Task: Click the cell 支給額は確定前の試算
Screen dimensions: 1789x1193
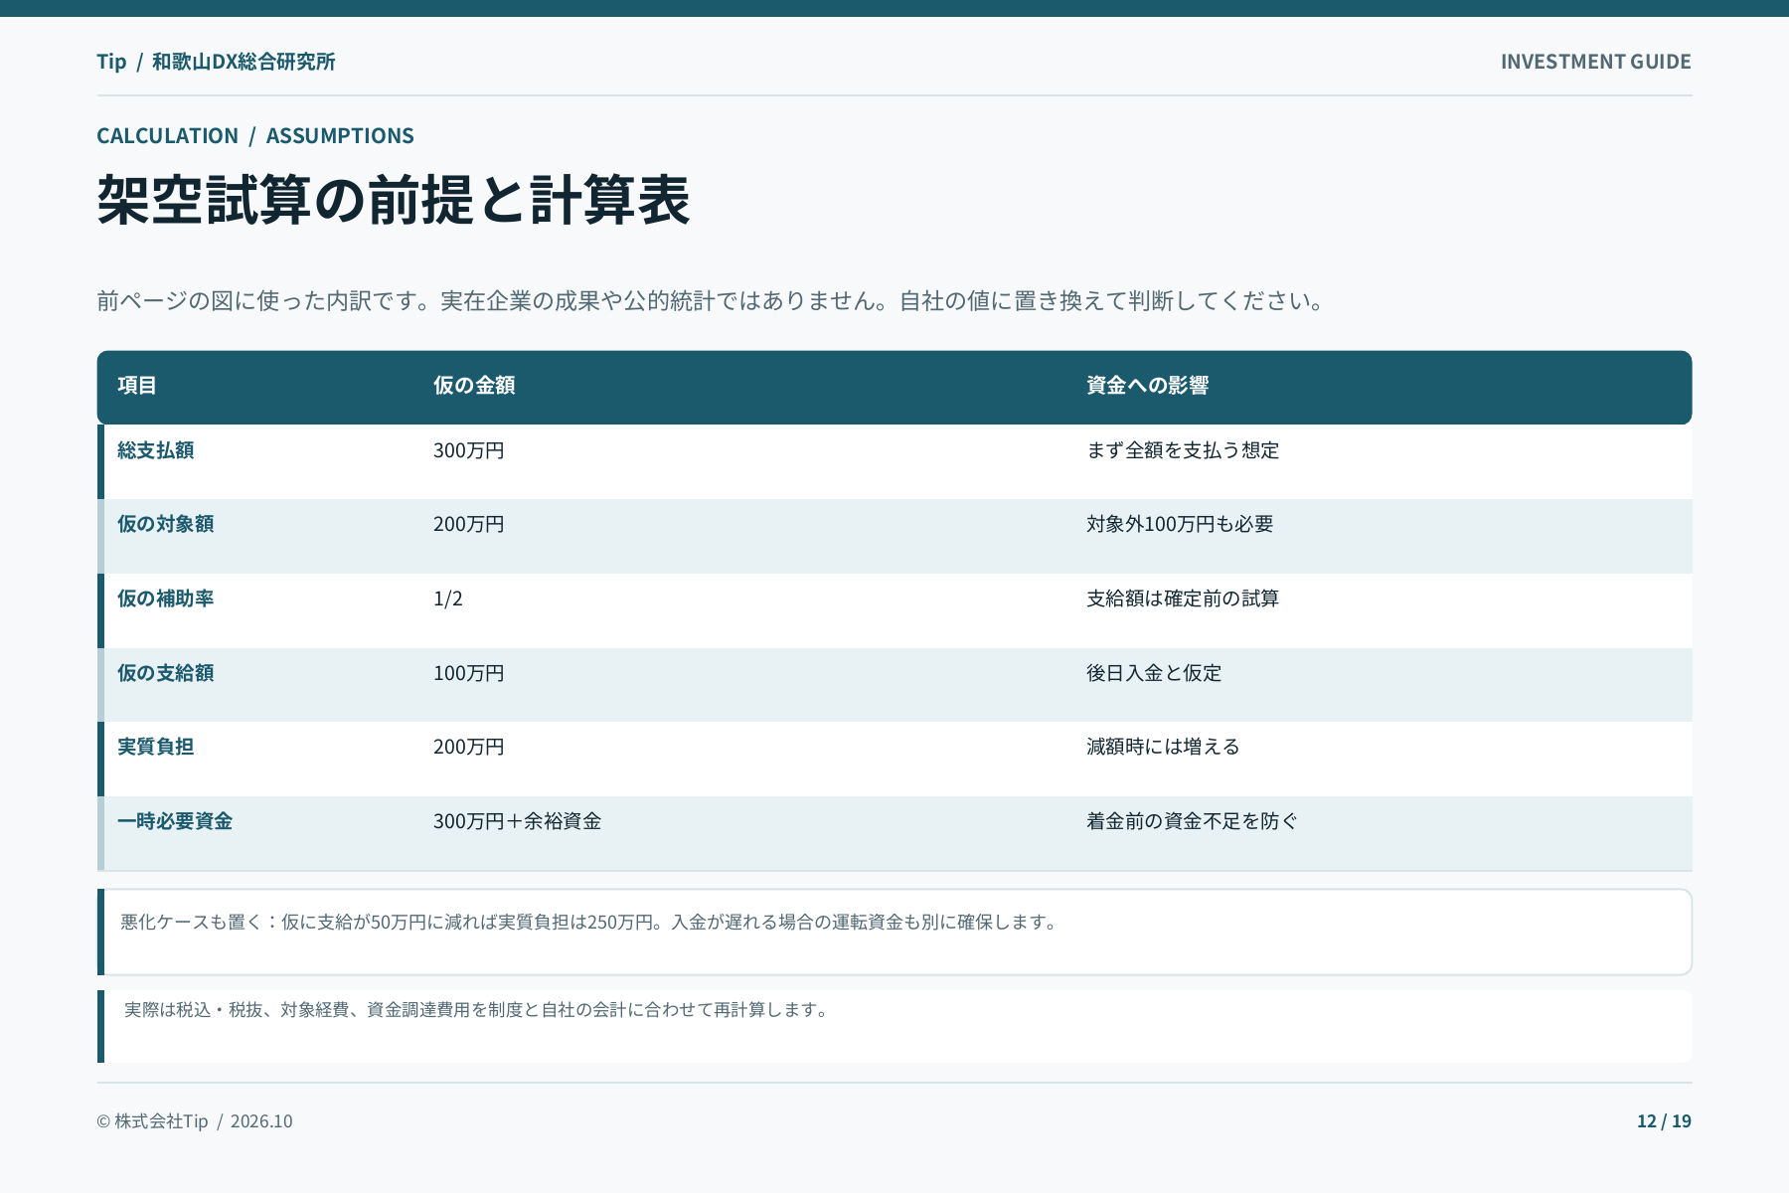Action: click(1183, 598)
